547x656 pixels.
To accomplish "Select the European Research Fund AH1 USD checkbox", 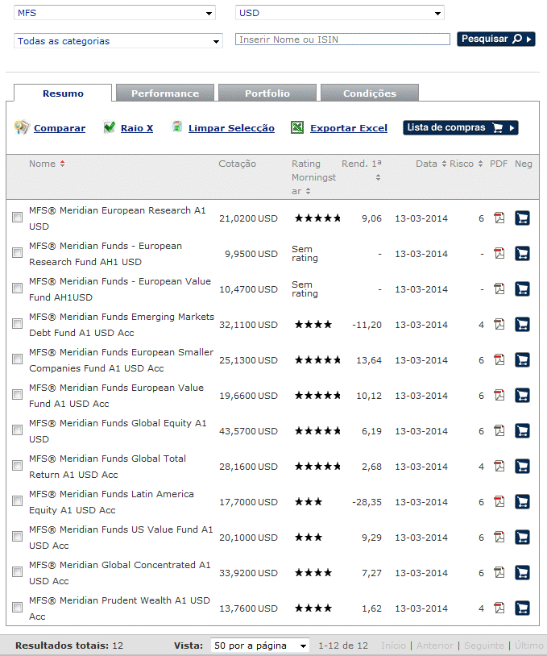I will 17,253.
